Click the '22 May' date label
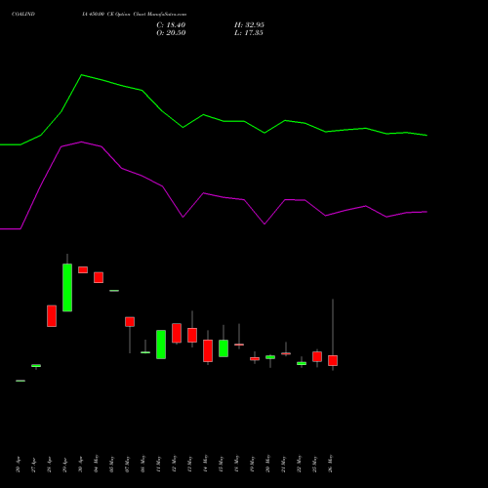This screenshot has height=488, width=488. [299, 465]
